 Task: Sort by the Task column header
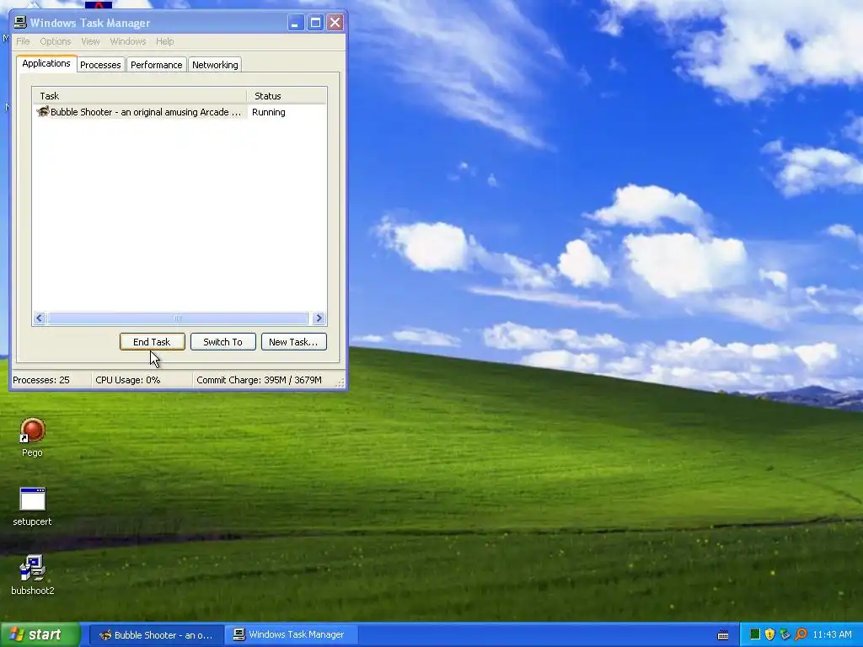tap(140, 96)
